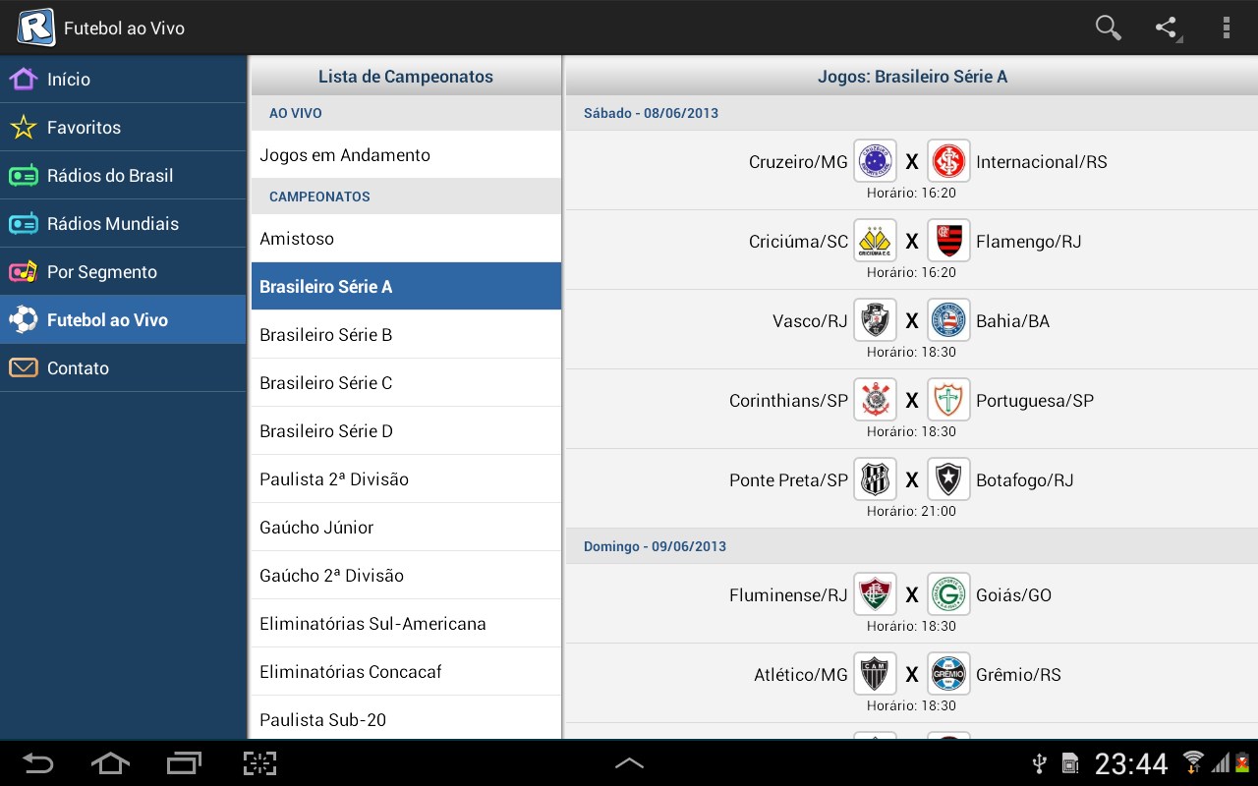This screenshot has width=1258, height=786.
Task: Click the app logo in title bar
Action: (x=35, y=28)
